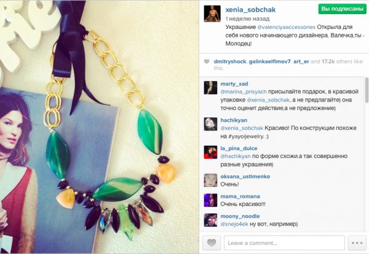Open dmitryshock liker profile link

[230, 62]
